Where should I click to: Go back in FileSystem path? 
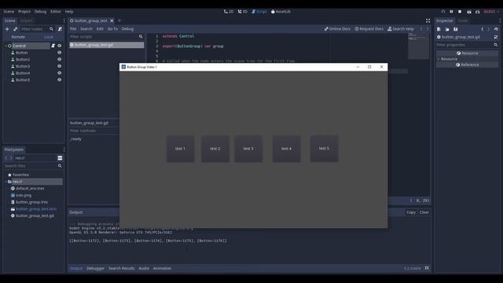(6, 158)
